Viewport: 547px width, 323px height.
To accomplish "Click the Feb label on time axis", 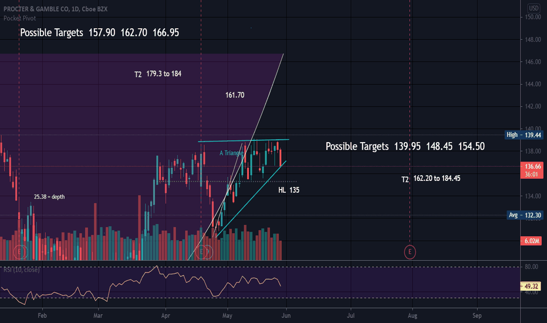I will click(x=42, y=315).
